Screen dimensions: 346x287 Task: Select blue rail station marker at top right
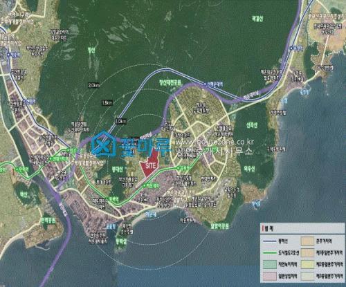pos(291,48)
